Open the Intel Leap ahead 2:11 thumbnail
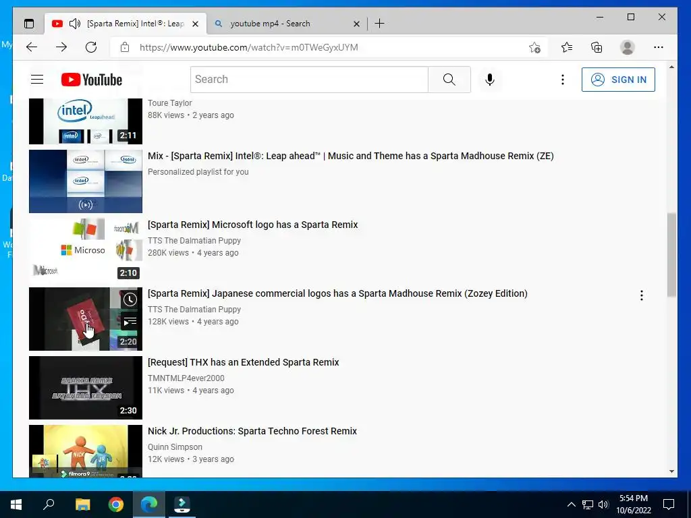The width and height of the screenshot is (691, 518). 86,121
